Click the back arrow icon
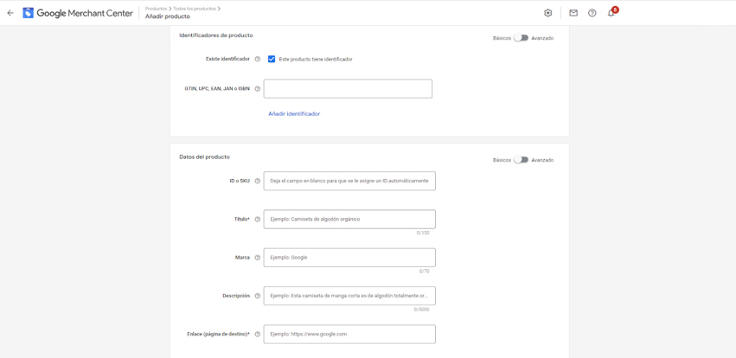Screen dimensions: 736x358 (x=10, y=13)
